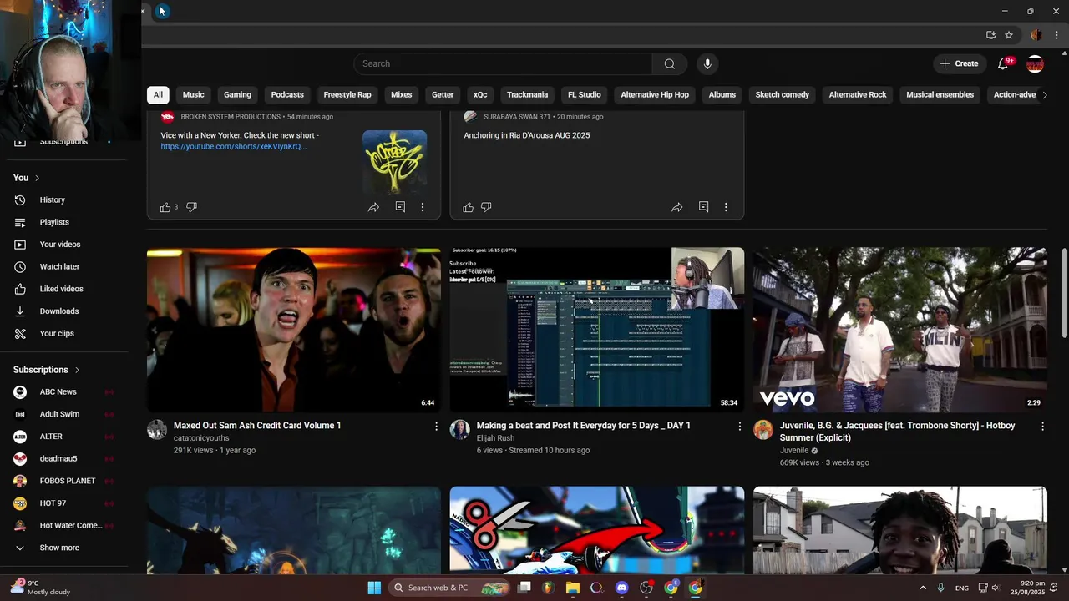Image resolution: width=1069 pixels, height=601 pixels.
Task: Open the youtube.com/shorts link in post
Action: click(x=234, y=147)
